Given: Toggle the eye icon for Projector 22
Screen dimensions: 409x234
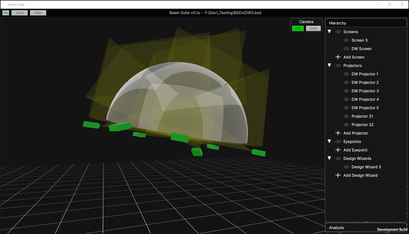Looking at the screenshot, I should point(346,124).
